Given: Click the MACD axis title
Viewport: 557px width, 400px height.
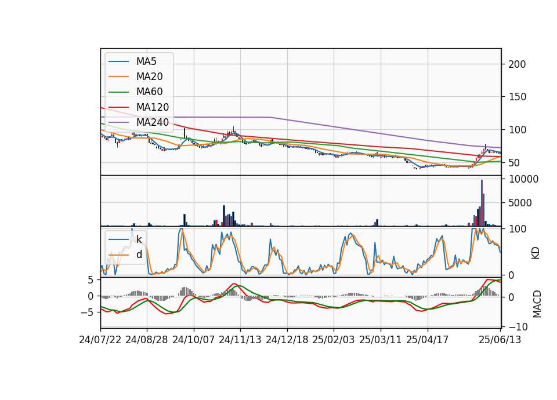Looking at the screenshot, I should [537, 304].
